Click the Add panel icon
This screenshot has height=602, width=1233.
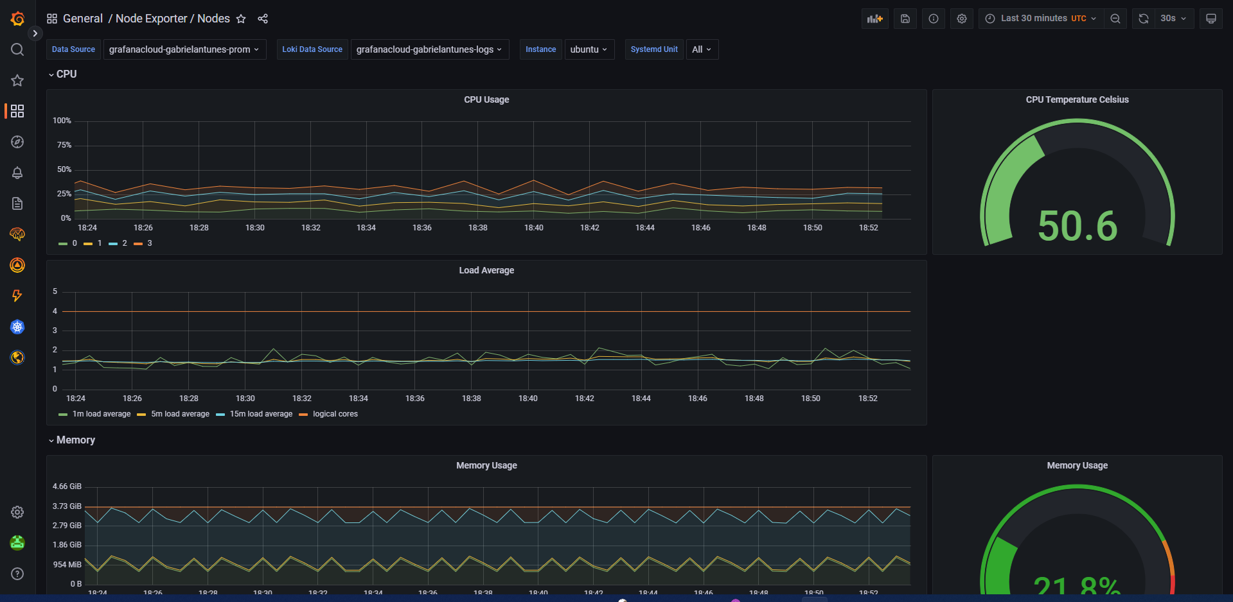(x=874, y=19)
